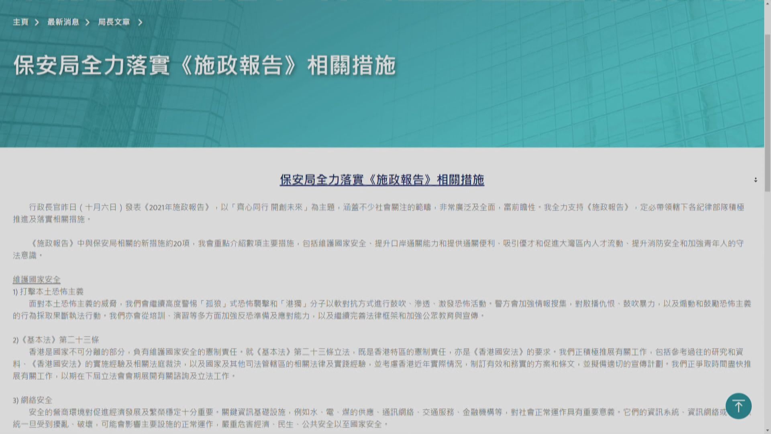Click the chevron after 最新消息 breadcrumb
This screenshot has width=771, height=434.
click(x=88, y=23)
